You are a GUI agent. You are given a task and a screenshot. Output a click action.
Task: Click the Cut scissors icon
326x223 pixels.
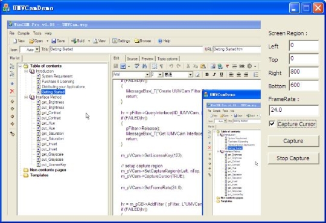(188, 66)
